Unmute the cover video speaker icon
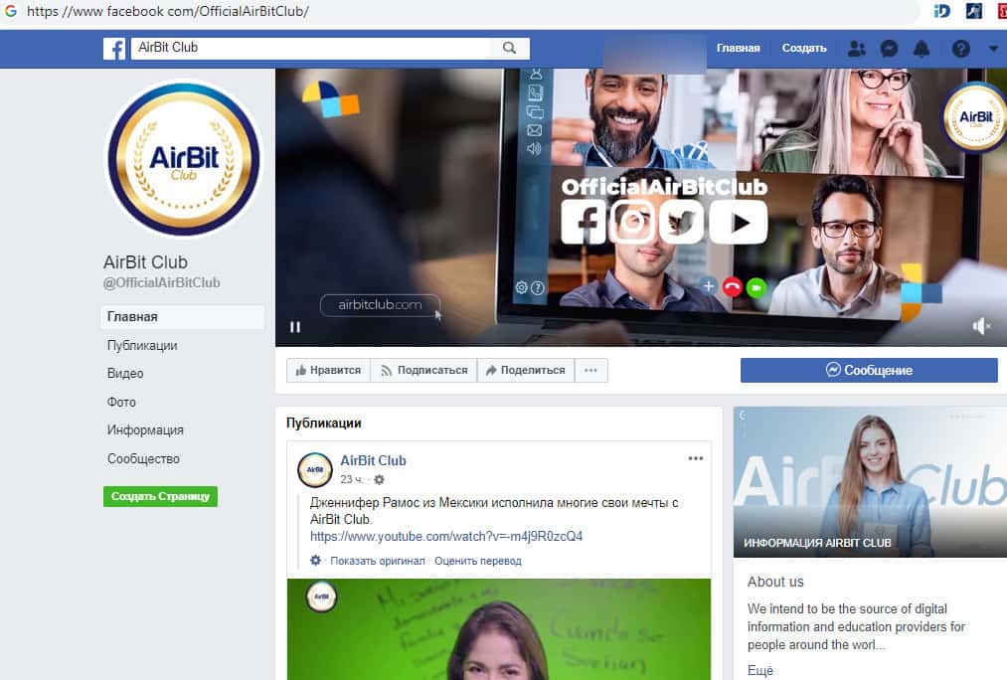This screenshot has height=680, width=1007. coord(981,326)
